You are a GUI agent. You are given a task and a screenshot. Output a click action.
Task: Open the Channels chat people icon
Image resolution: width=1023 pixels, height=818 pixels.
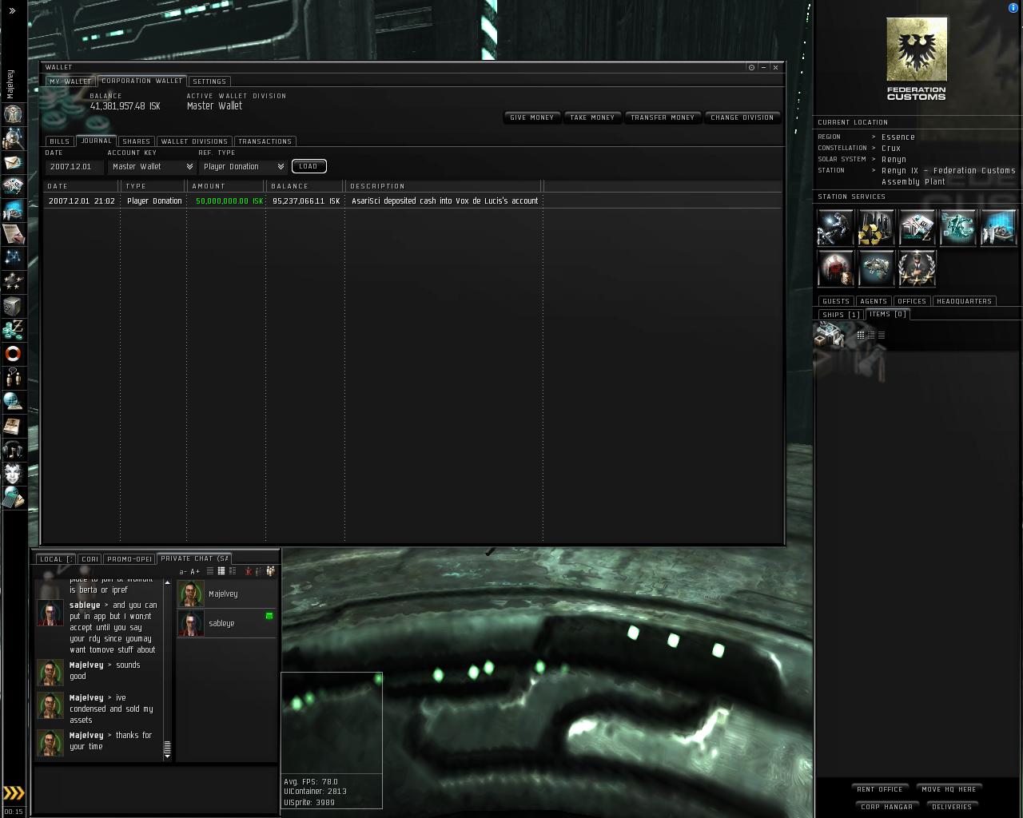13,378
